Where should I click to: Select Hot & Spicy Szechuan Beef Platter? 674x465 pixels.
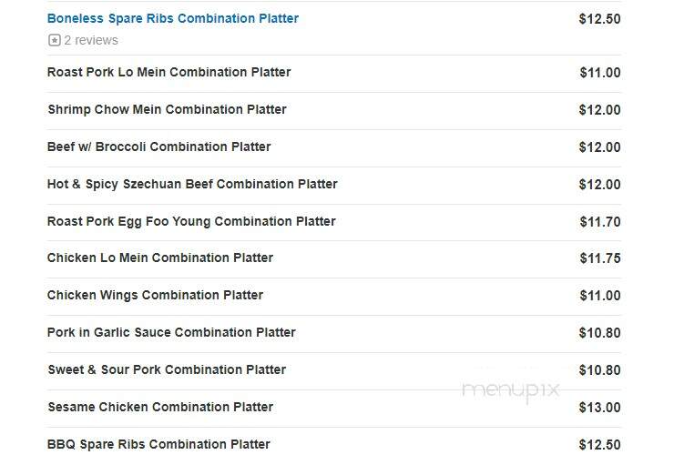click(192, 184)
